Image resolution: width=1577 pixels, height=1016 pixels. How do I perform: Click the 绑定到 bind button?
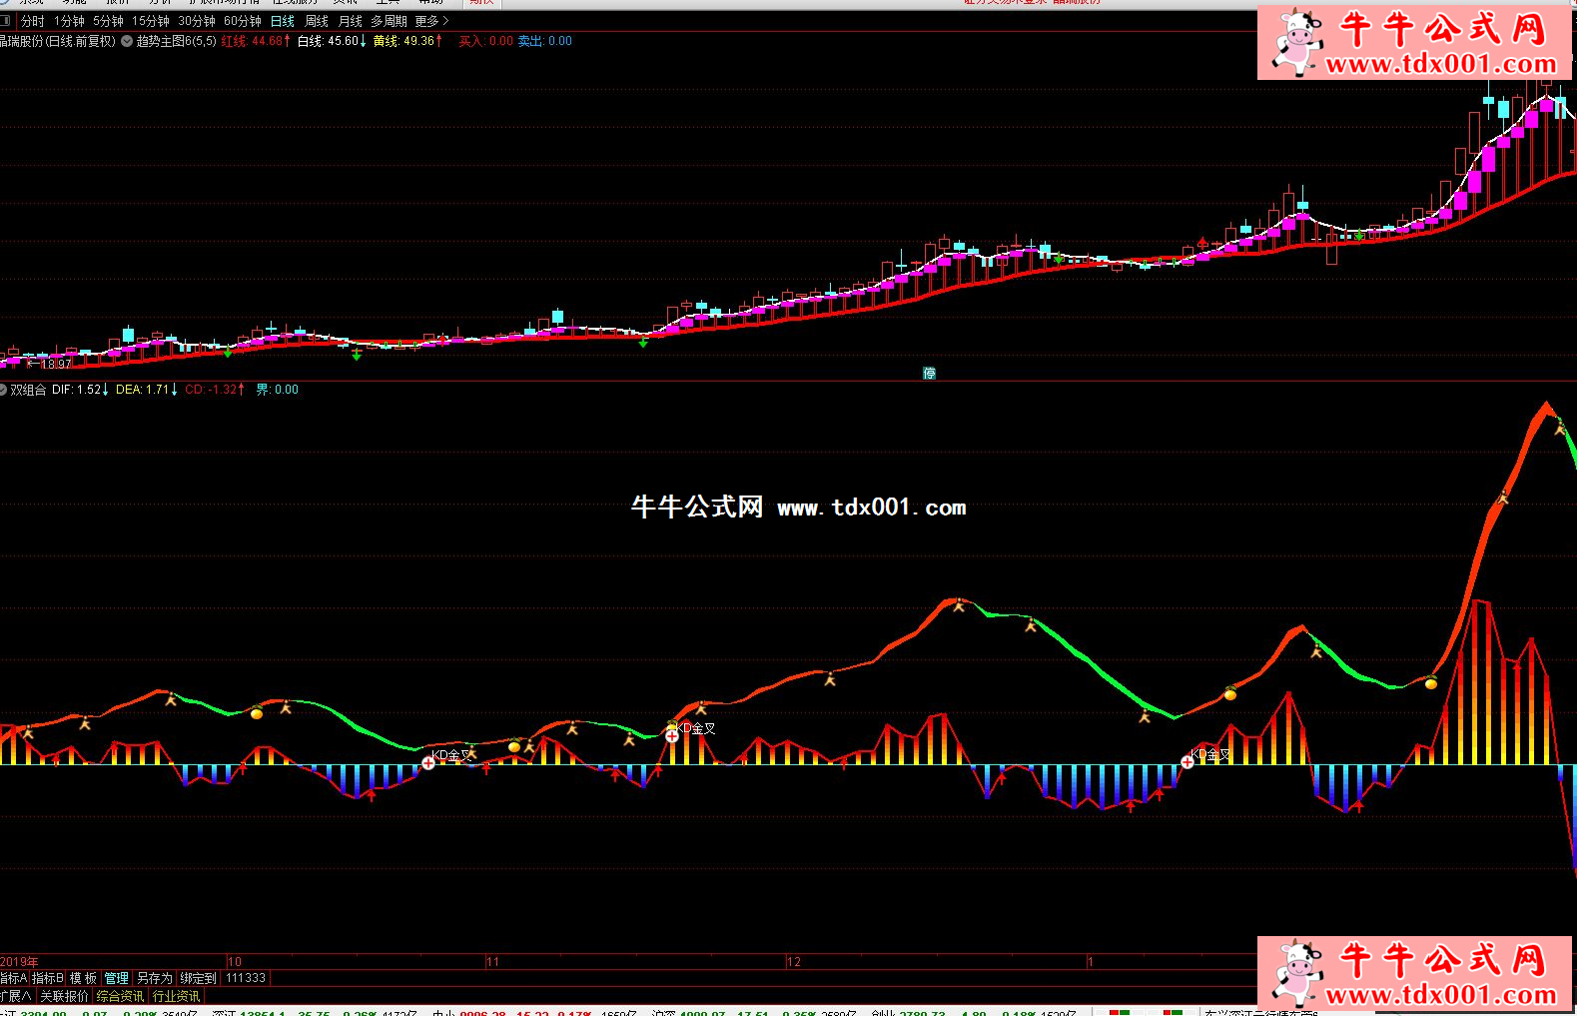pos(198,978)
